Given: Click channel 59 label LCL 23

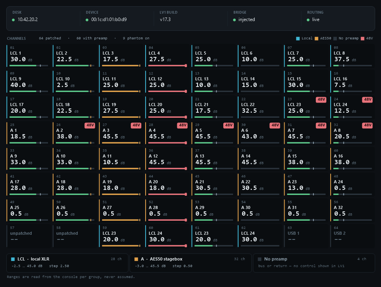Looking at the screenshot, I should point(109,233).
